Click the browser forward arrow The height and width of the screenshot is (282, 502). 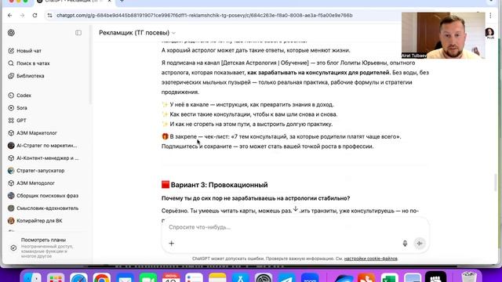(x=22, y=16)
